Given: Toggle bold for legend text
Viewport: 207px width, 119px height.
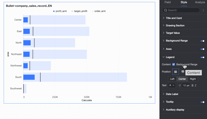Looking at the screenshot, I should pyautogui.click(x=192, y=85).
